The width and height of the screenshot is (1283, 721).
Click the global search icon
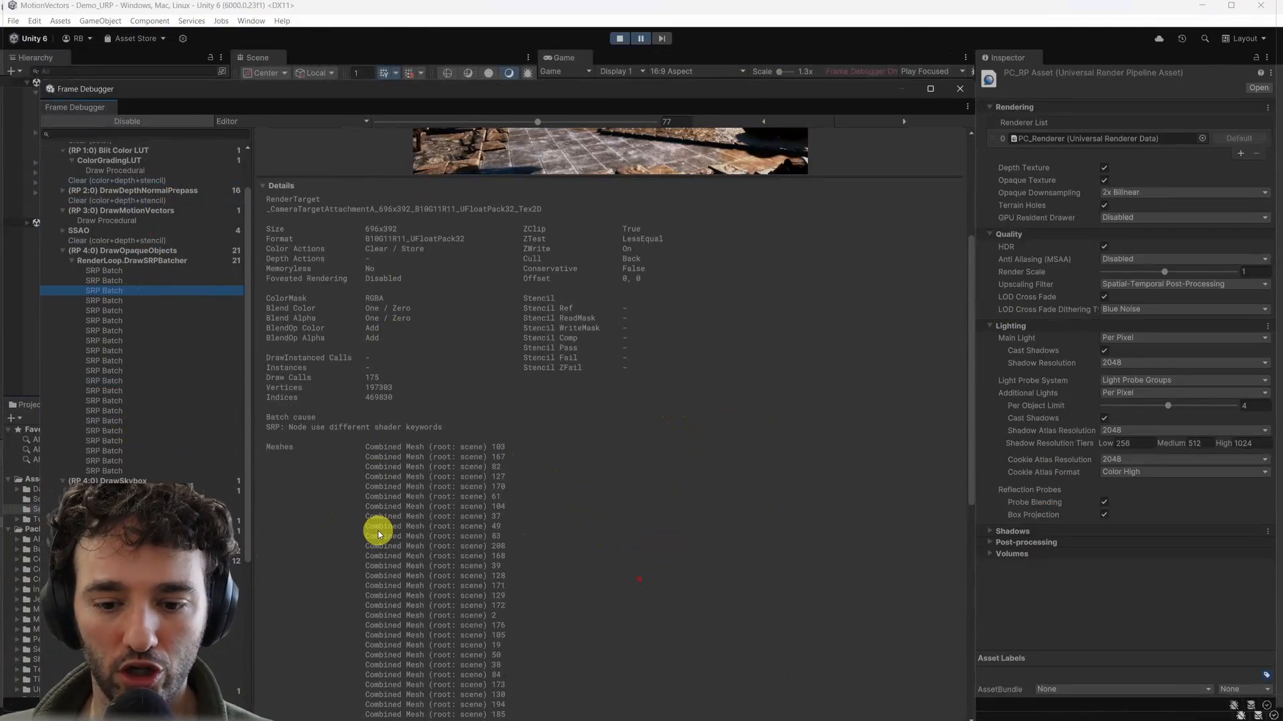click(x=1205, y=38)
